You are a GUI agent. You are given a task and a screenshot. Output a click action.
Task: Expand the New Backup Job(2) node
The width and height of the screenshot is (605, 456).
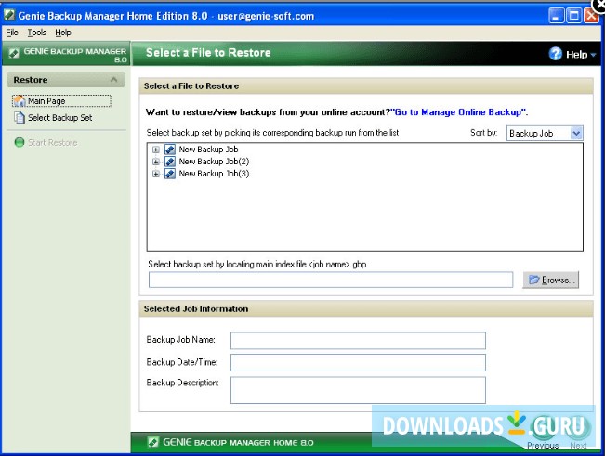tap(155, 162)
